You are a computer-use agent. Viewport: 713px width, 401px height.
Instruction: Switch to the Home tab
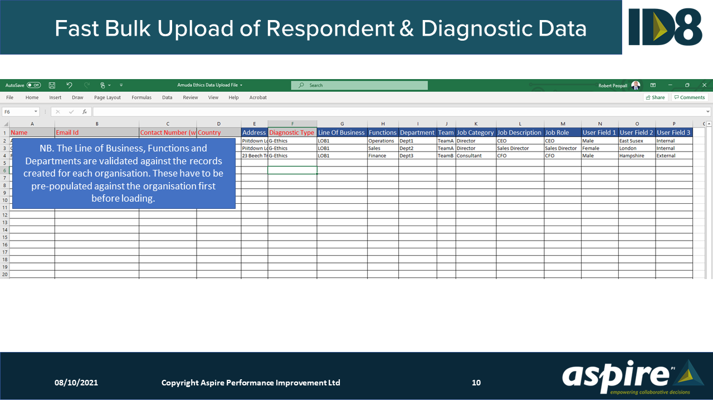coord(32,97)
